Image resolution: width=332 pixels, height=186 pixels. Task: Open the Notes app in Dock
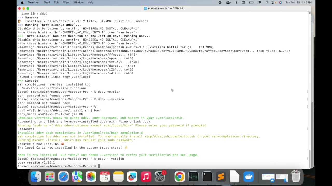coord(119,177)
